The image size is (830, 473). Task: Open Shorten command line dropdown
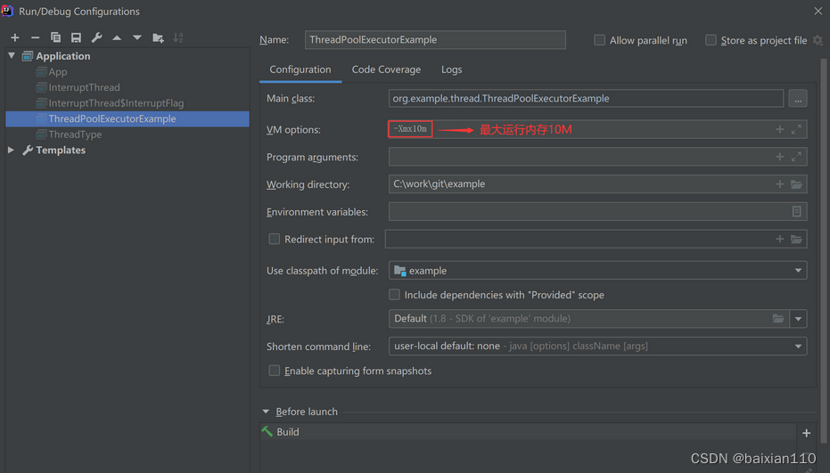(798, 346)
